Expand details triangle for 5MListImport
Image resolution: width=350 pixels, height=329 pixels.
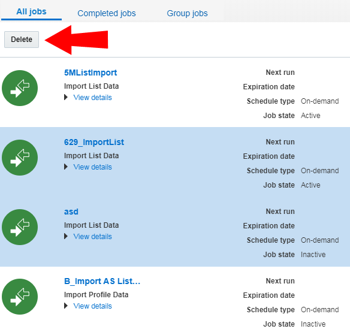pos(66,97)
